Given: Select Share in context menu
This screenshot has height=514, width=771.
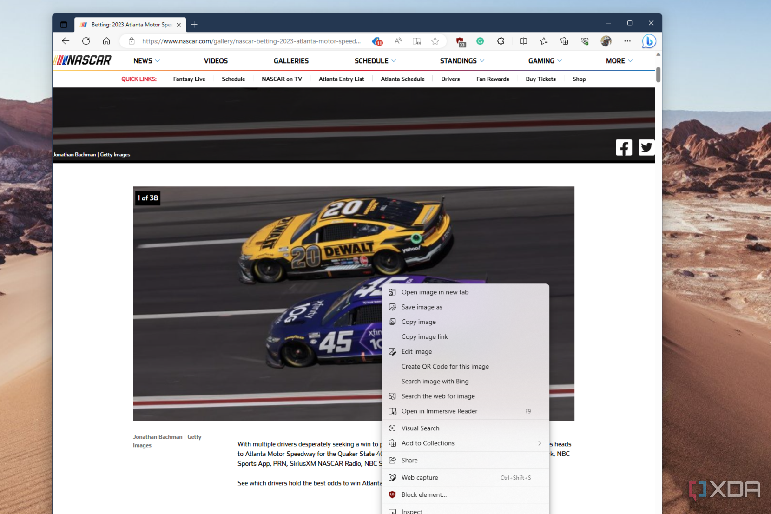Looking at the screenshot, I should click(x=466, y=461).
